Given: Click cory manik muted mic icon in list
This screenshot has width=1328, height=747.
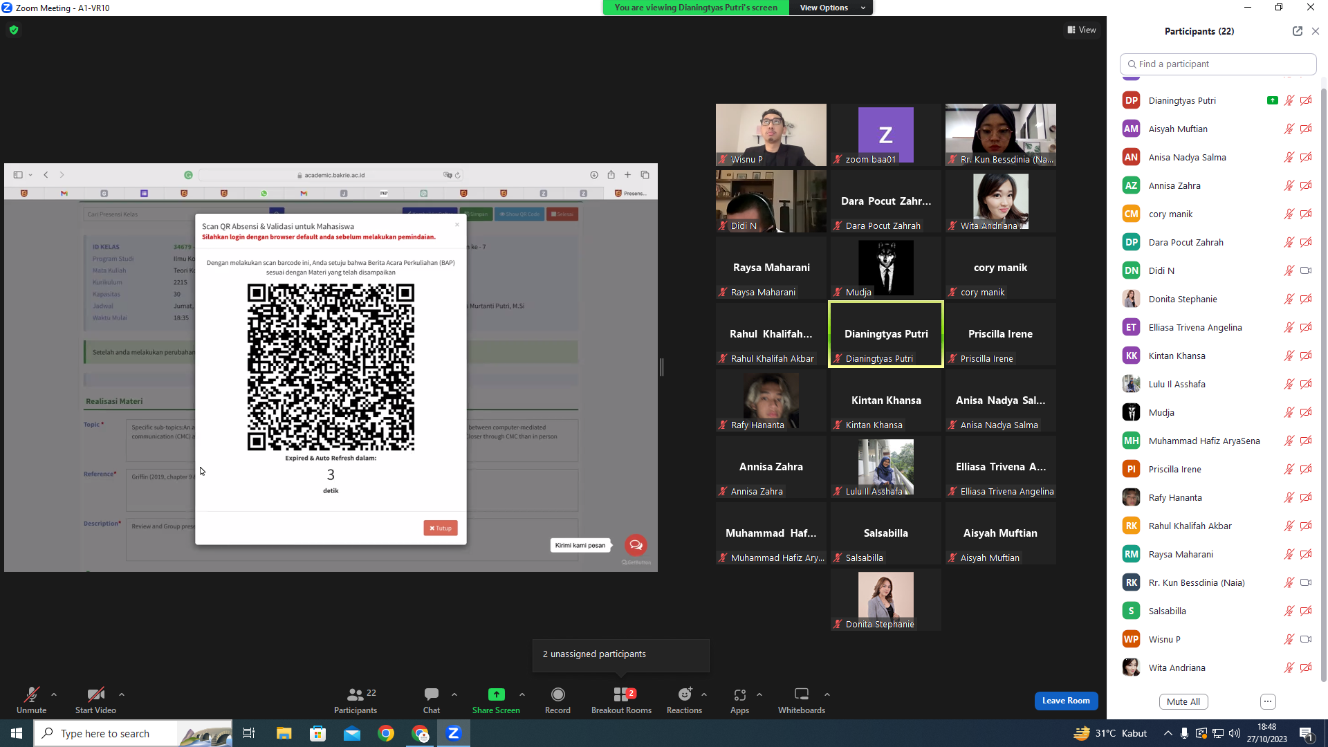Looking at the screenshot, I should click(1289, 214).
